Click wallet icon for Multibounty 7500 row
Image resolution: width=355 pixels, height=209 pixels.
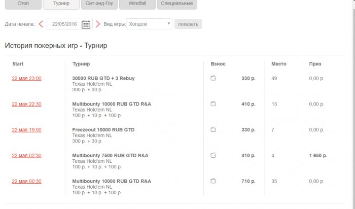pos(214,155)
